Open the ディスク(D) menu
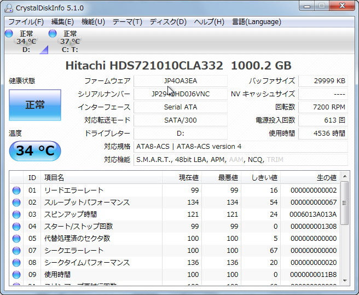359x295 pixels. 168,22
